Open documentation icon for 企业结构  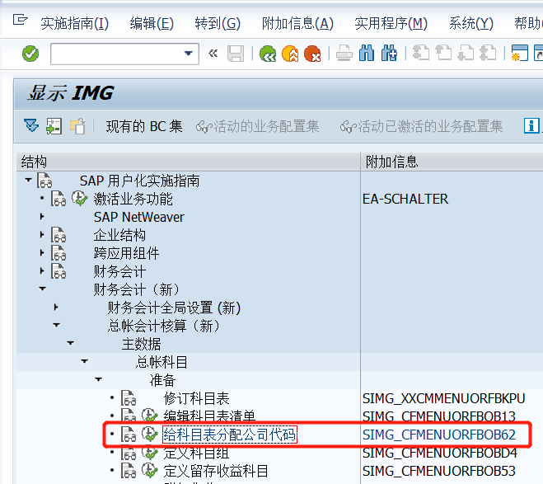click(59, 234)
